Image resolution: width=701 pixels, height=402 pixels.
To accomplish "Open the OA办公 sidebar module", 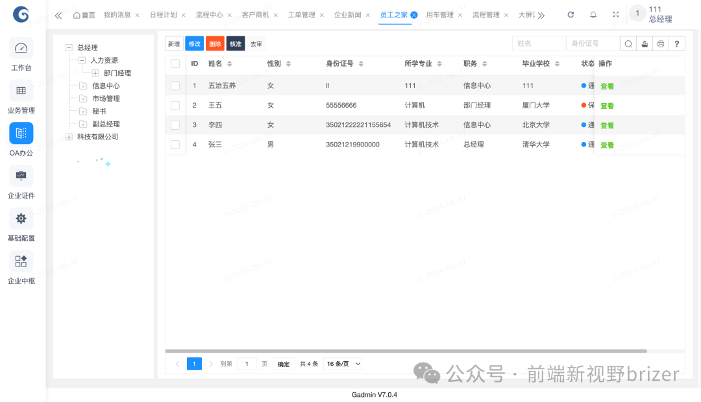I will pos(21,133).
